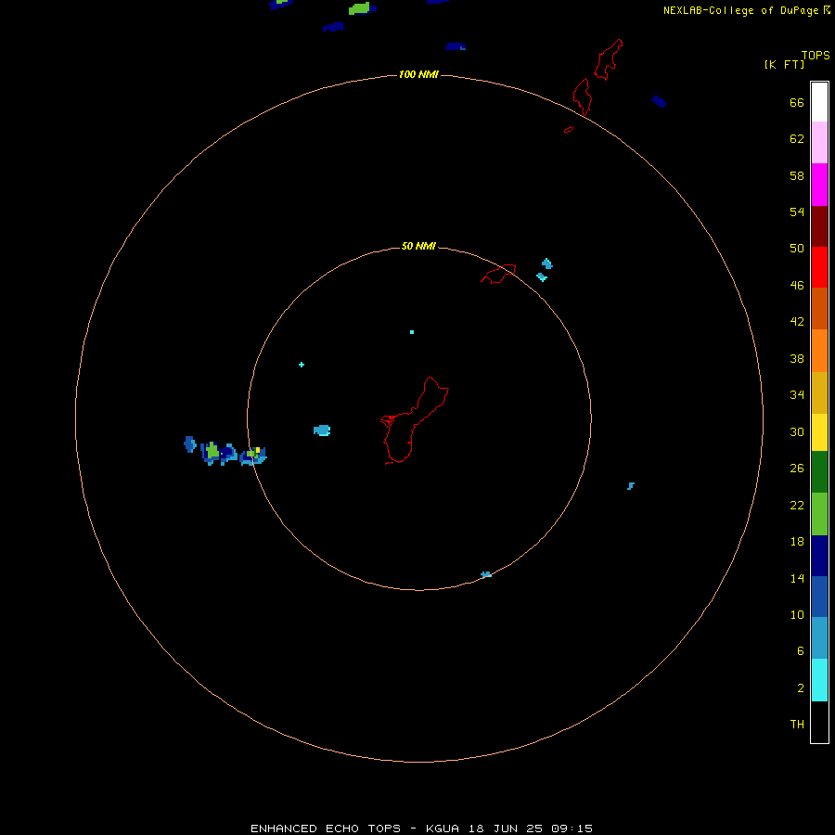Click the 30 legend value

coord(797,431)
